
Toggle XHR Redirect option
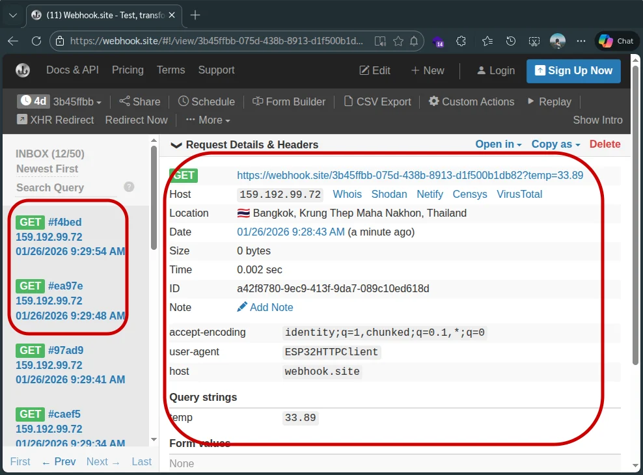[55, 120]
